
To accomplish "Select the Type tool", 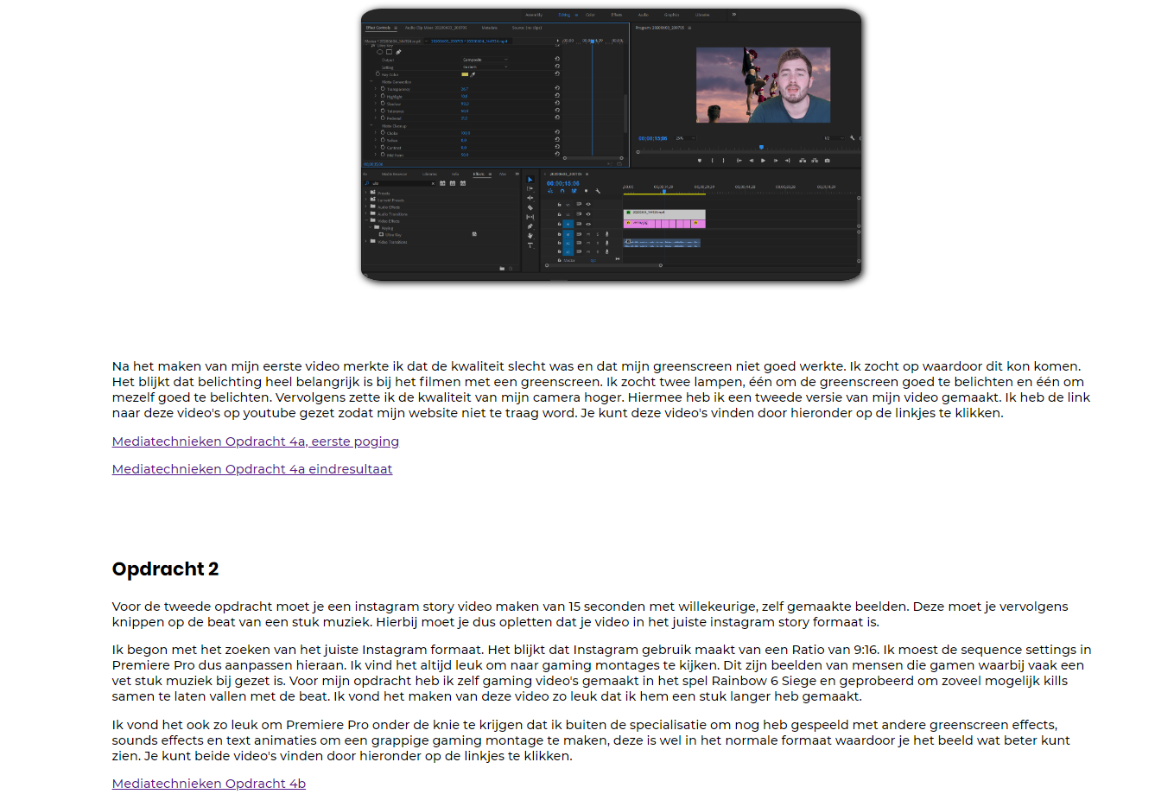I will (530, 245).
